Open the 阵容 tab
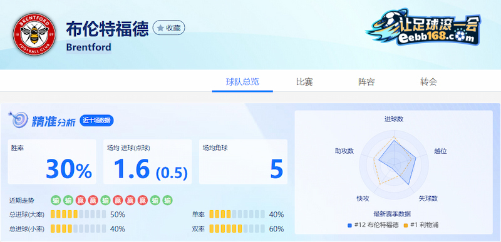The width and height of the screenshot is (501, 242). click(x=366, y=82)
